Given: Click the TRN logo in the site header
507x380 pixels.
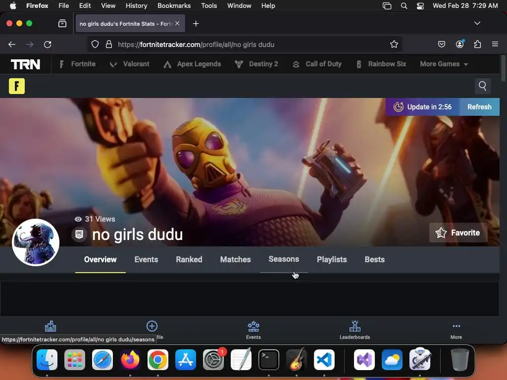Looking at the screenshot, I should 25,64.
